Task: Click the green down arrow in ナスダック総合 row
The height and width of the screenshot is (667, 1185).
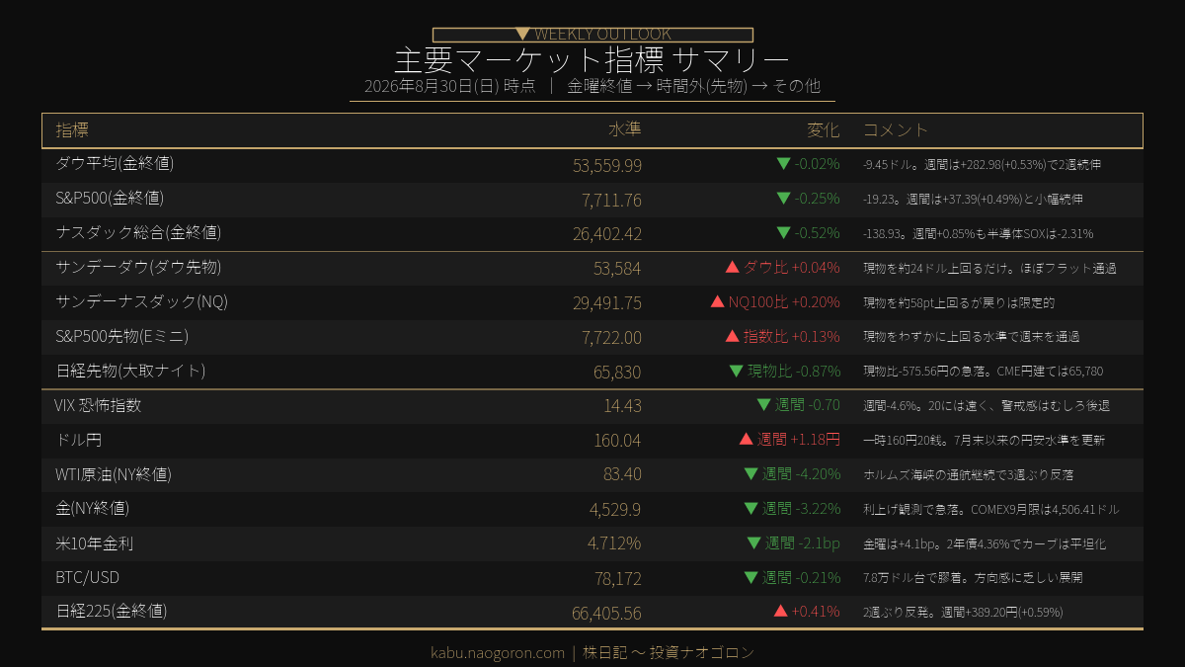Action: (x=783, y=233)
